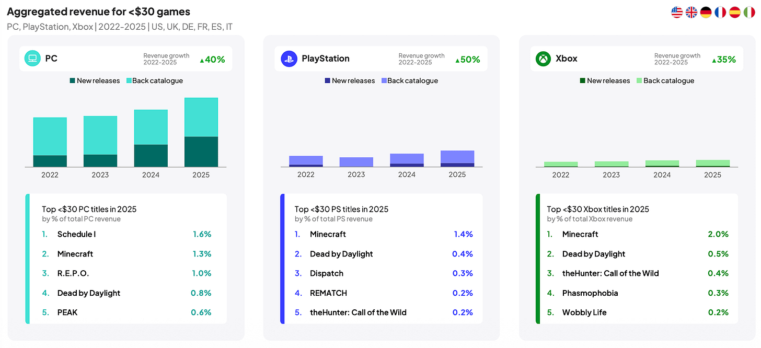
Task: Click the PlayStation logo icon
Action: [289, 59]
